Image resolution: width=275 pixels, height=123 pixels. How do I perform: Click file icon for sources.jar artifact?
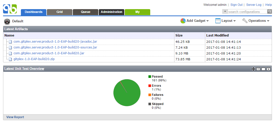coord(10,47)
